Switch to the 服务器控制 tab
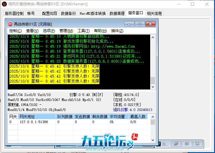The width and height of the screenshot is (215, 153). [x=14, y=13]
